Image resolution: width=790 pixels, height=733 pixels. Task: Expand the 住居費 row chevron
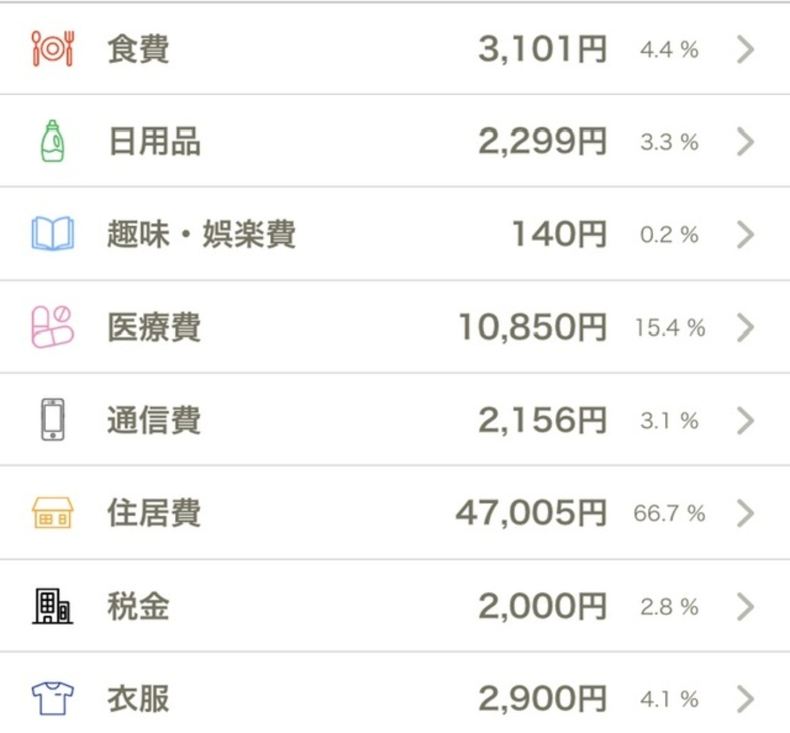tap(745, 514)
